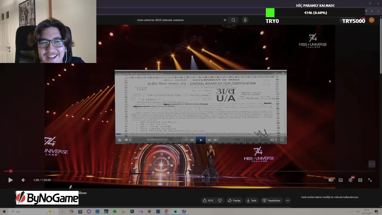The image size is (382, 215).
Task: Rewind in the media player window
Action: [192, 140]
